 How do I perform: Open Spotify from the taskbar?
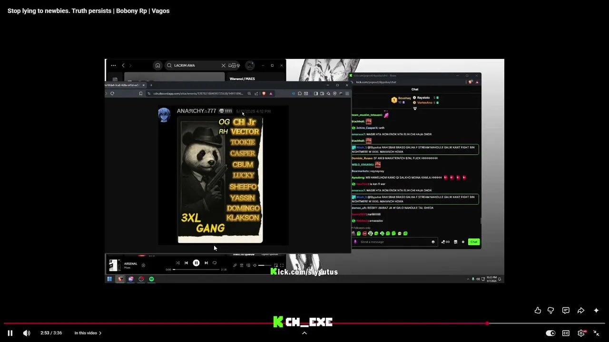click(151, 279)
